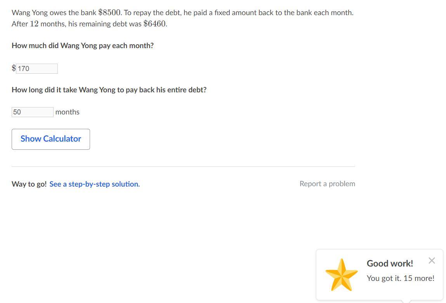
Task: Click the $8500 amount in the problem
Action: 110,12
